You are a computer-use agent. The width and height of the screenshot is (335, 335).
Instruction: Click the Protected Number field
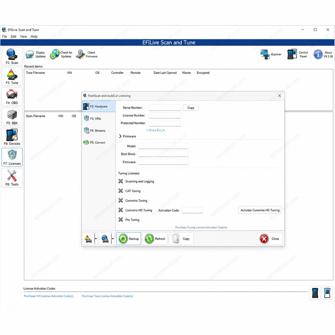[x=165, y=123]
